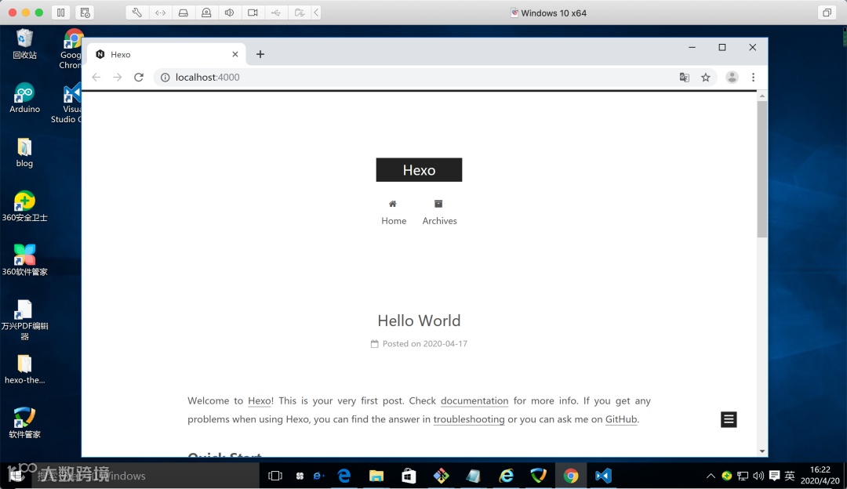847x489 pixels.
Task: Click scrollbar up arrow
Action: 762,96
